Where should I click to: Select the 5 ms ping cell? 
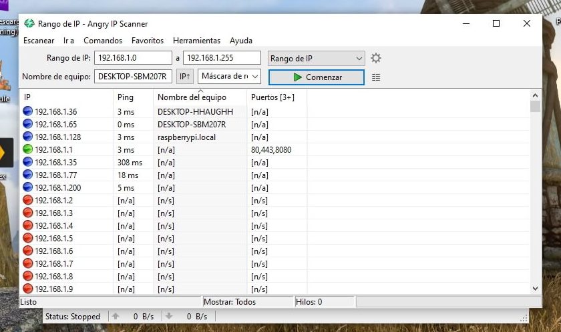click(126, 188)
